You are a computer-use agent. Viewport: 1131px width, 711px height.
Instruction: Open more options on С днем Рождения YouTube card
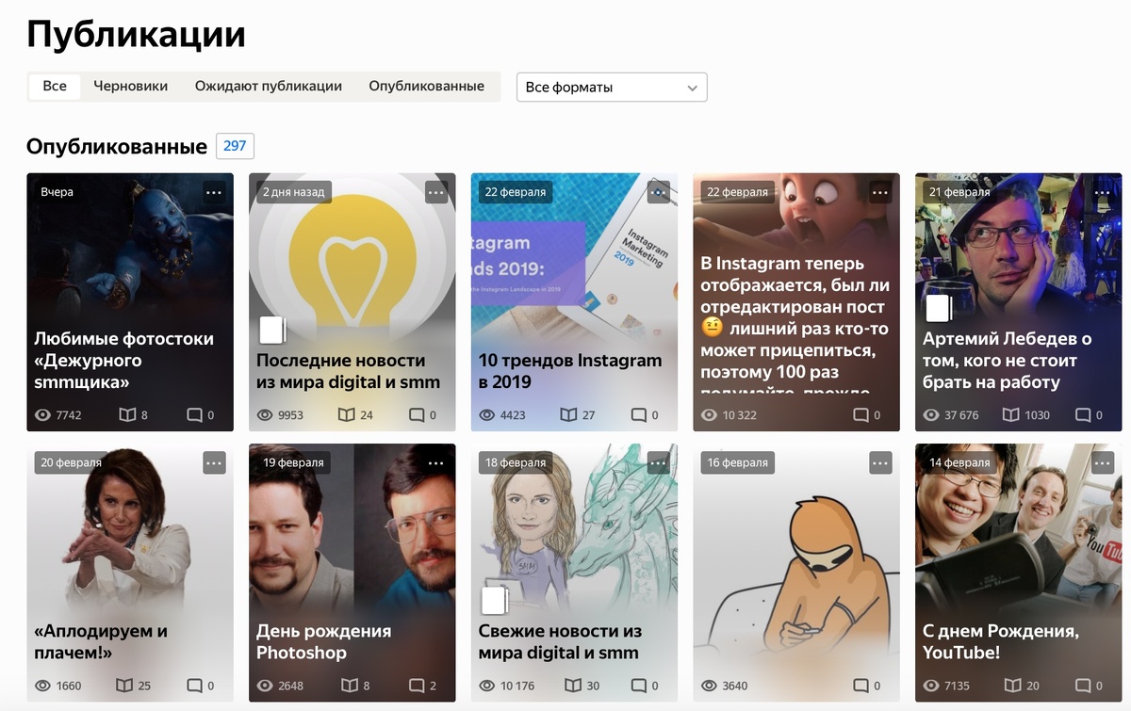[x=1103, y=463]
